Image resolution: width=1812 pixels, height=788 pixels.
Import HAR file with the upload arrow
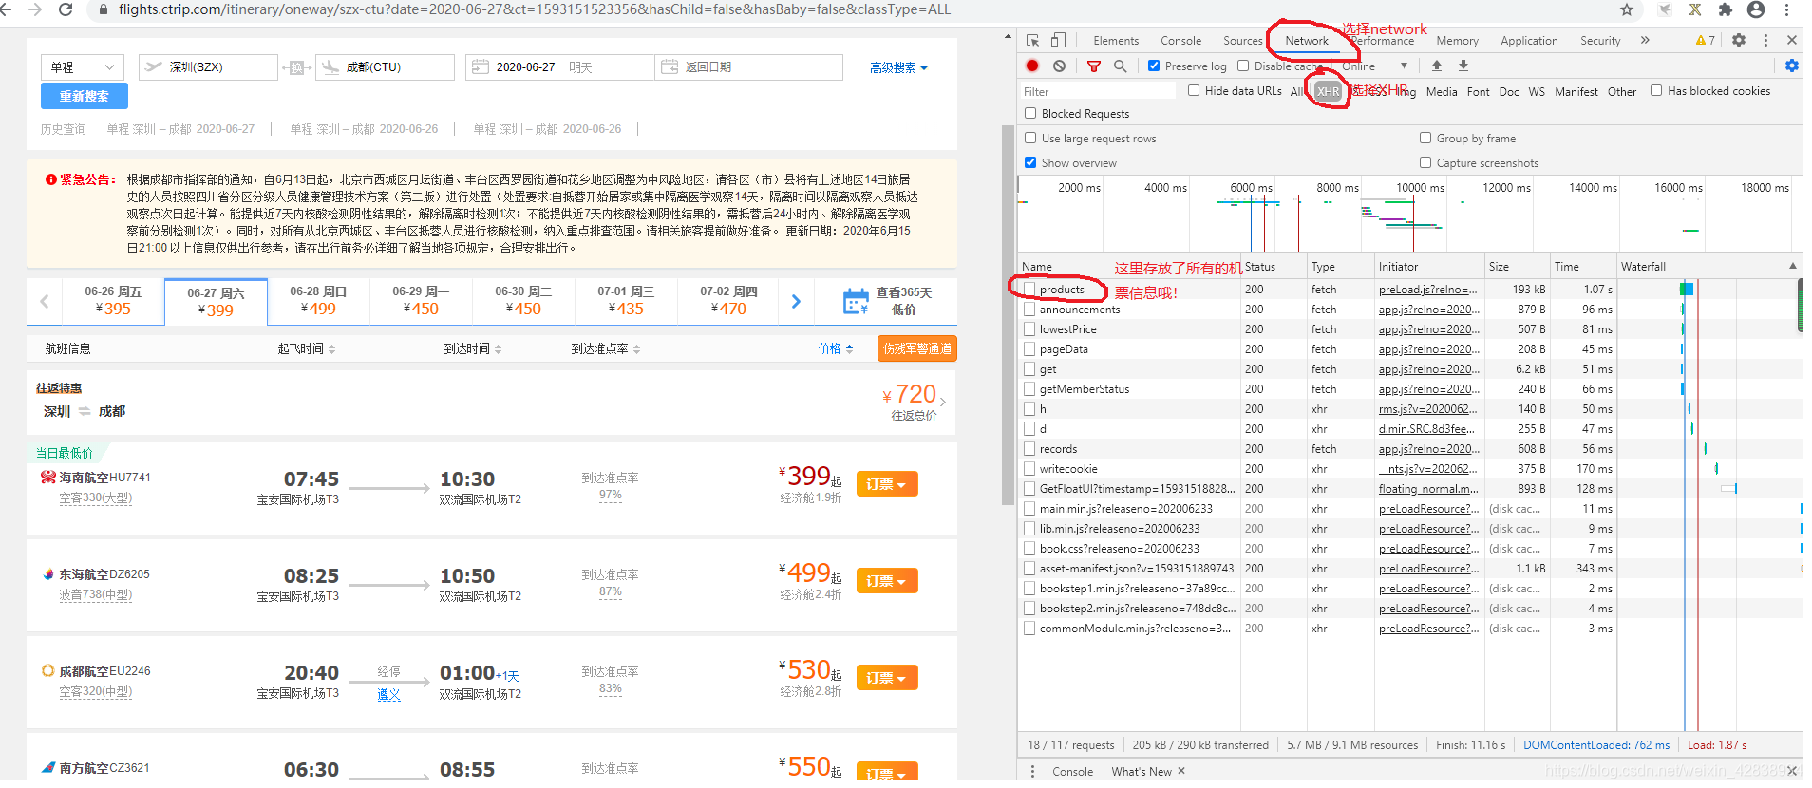coord(1437,66)
